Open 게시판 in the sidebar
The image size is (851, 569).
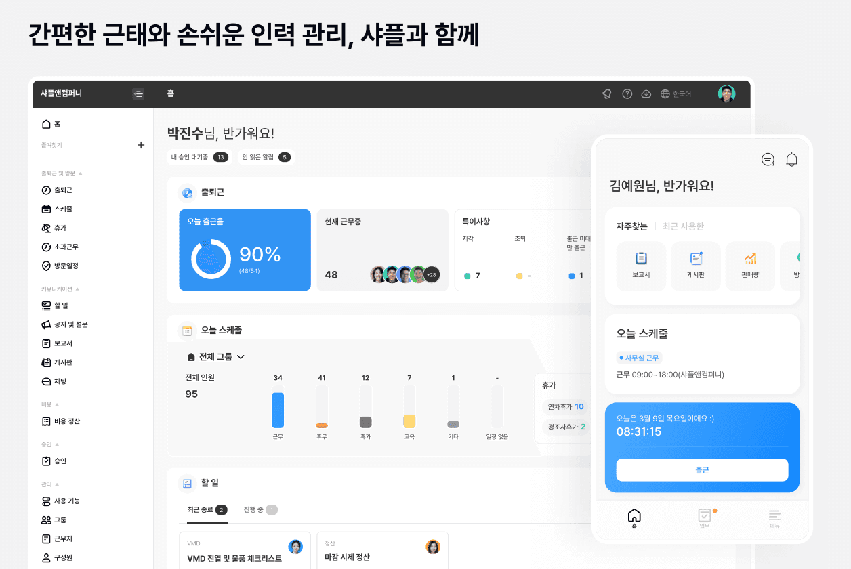click(x=57, y=362)
